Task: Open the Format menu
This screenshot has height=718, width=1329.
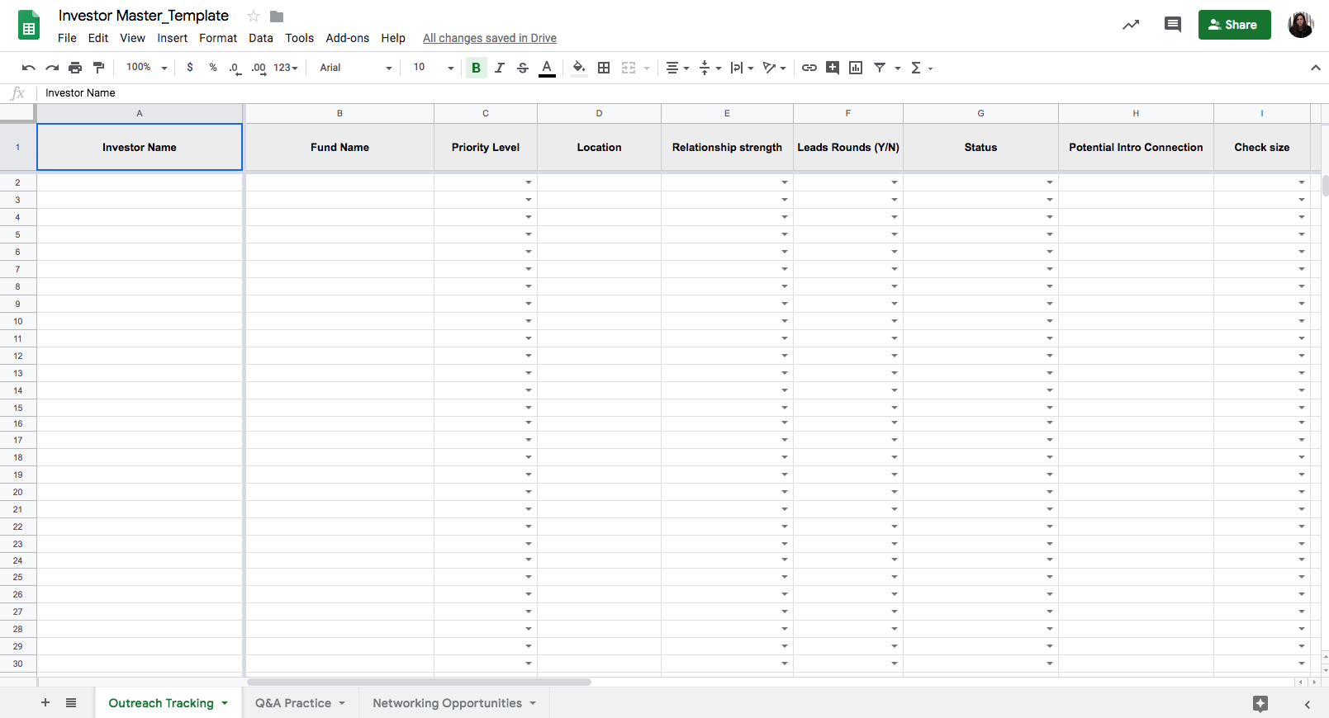Action: [x=218, y=38]
